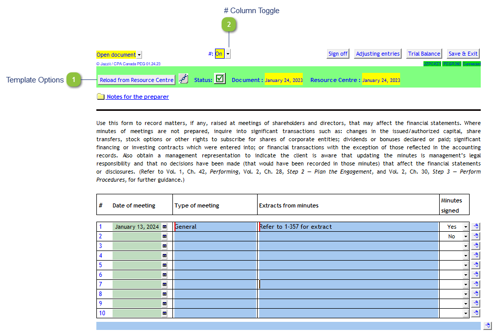Click the mouse options icon for row 5
Image resolution: width=498 pixels, height=335 pixels.
coord(476,265)
